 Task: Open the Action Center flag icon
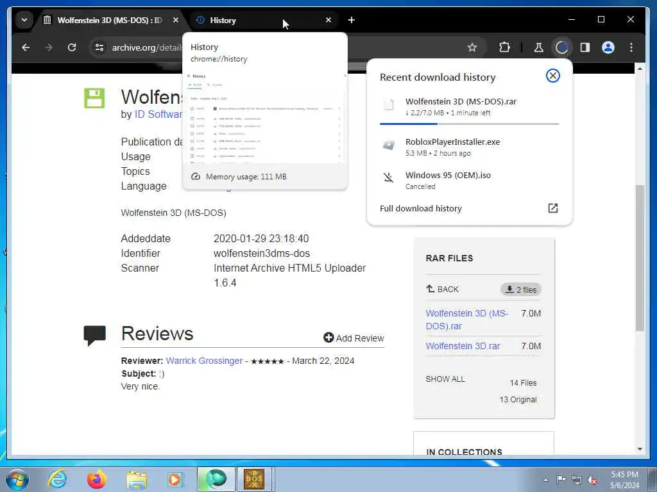click(561, 479)
